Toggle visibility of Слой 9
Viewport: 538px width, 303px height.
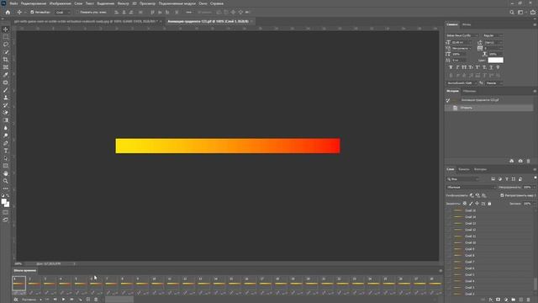[x=449, y=249]
